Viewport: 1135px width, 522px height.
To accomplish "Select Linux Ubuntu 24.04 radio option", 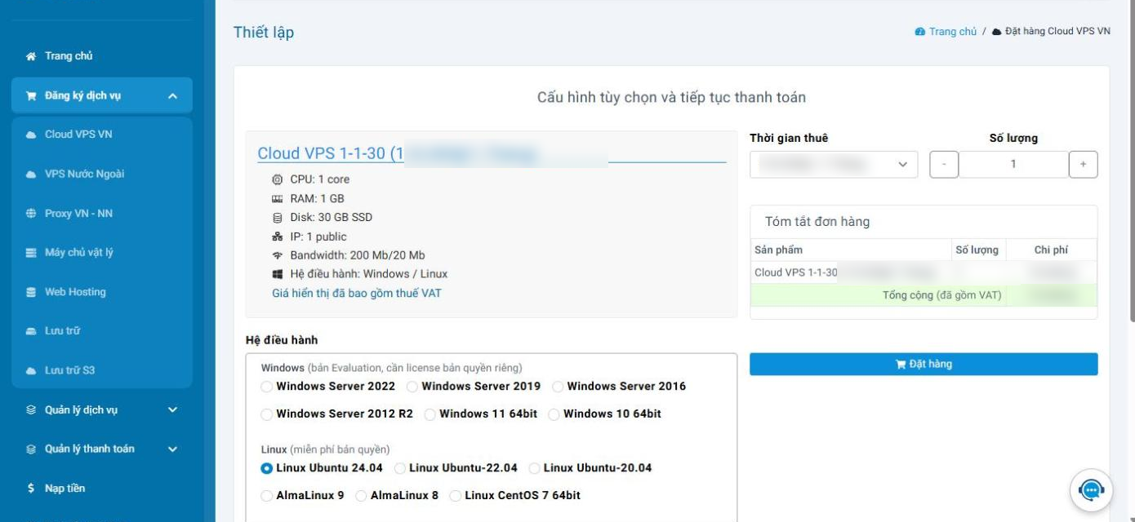I will click(267, 468).
